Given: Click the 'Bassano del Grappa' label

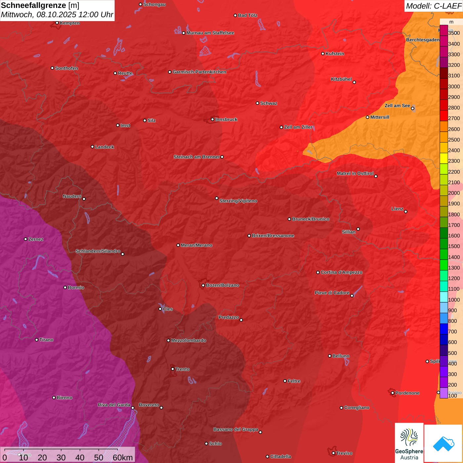Looking at the screenshot, I should tap(236, 429).
